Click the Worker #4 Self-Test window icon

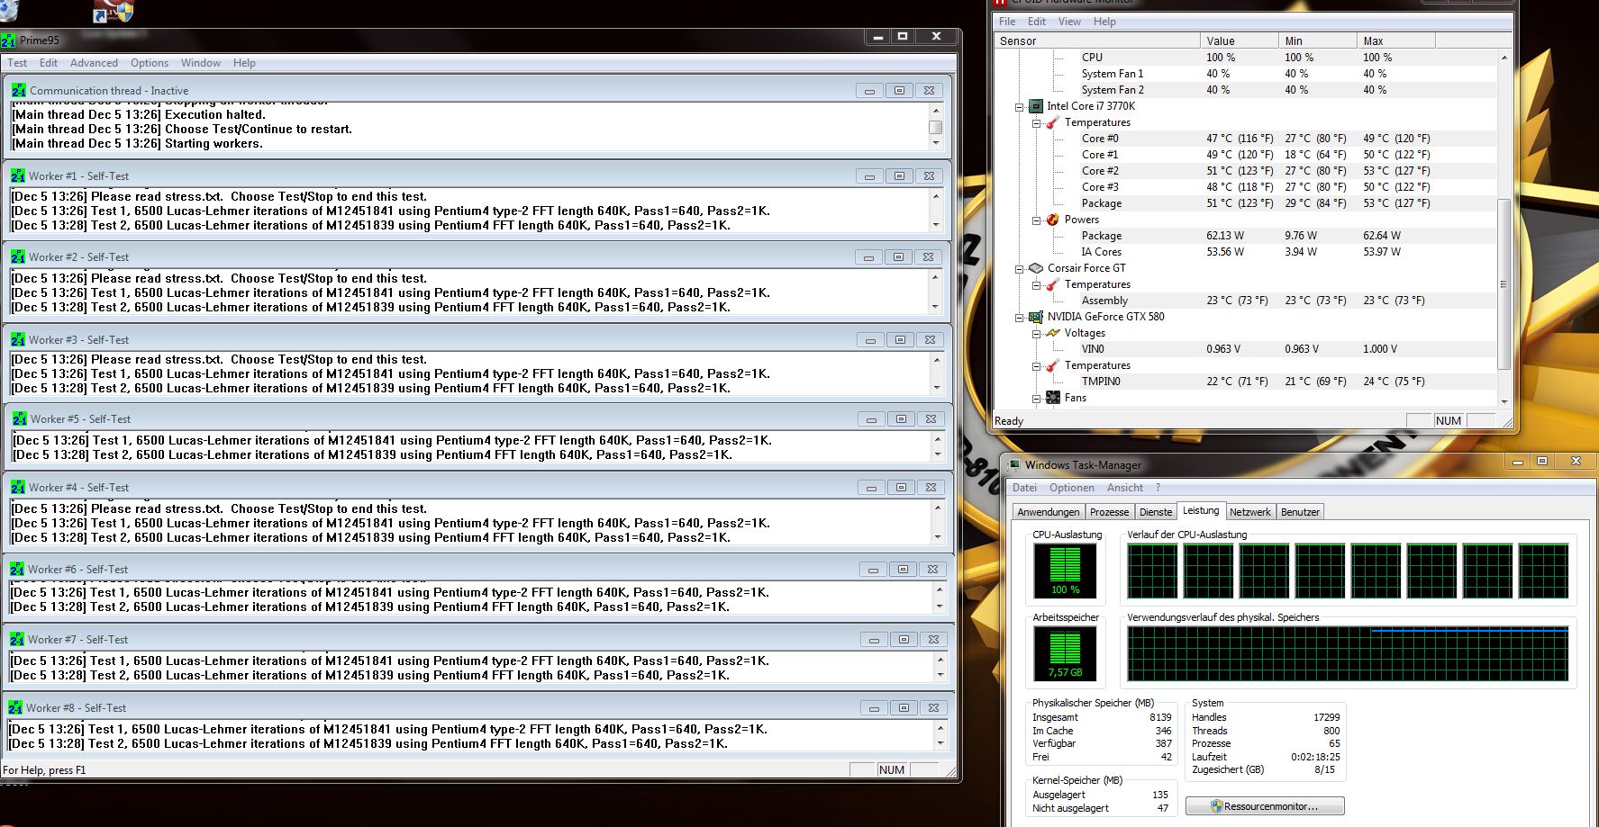point(18,487)
